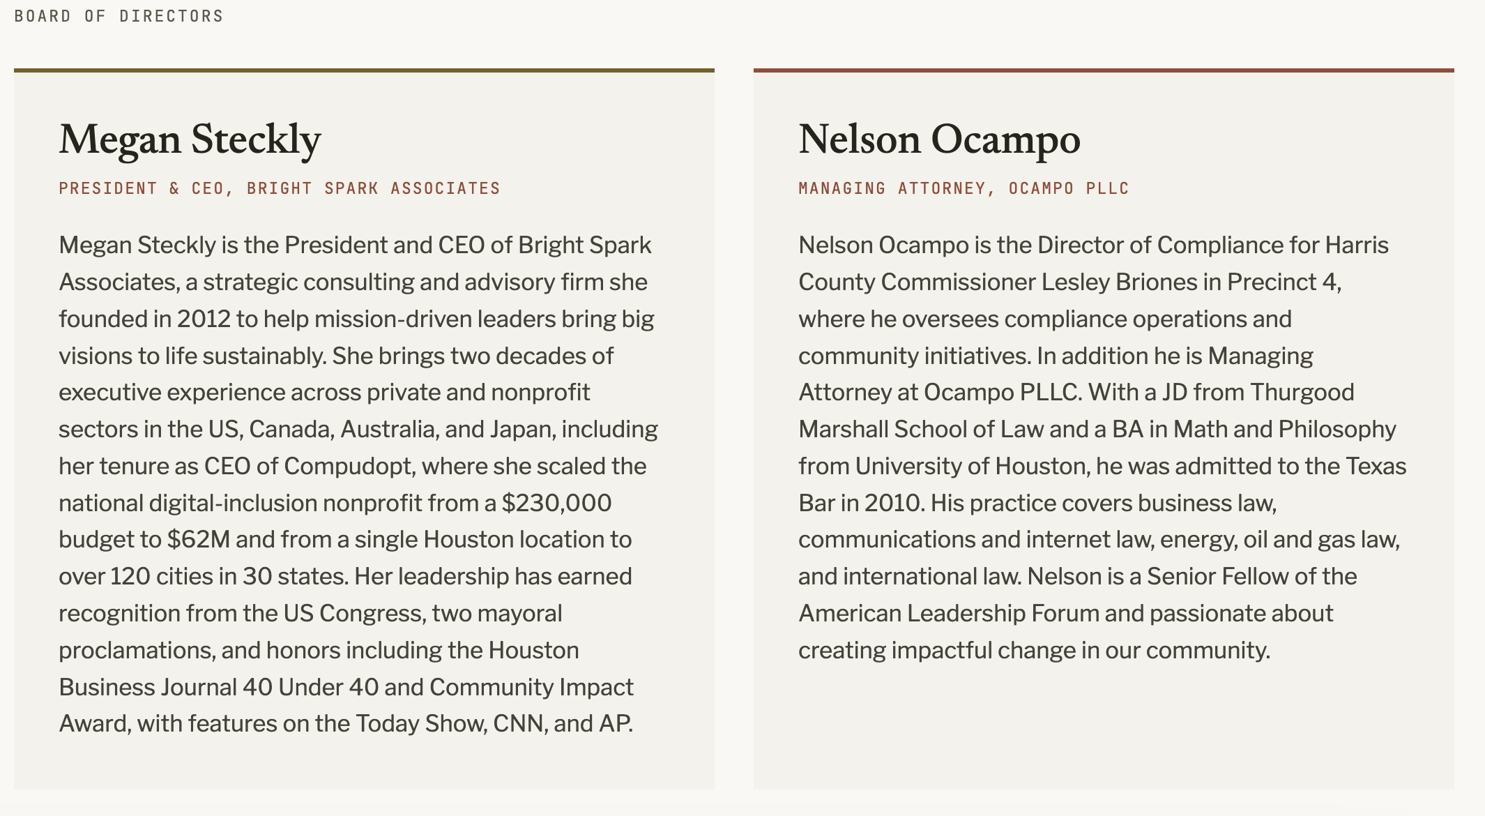This screenshot has width=1485, height=816.
Task: Click the $62M budget figure
Action: coord(199,540)
